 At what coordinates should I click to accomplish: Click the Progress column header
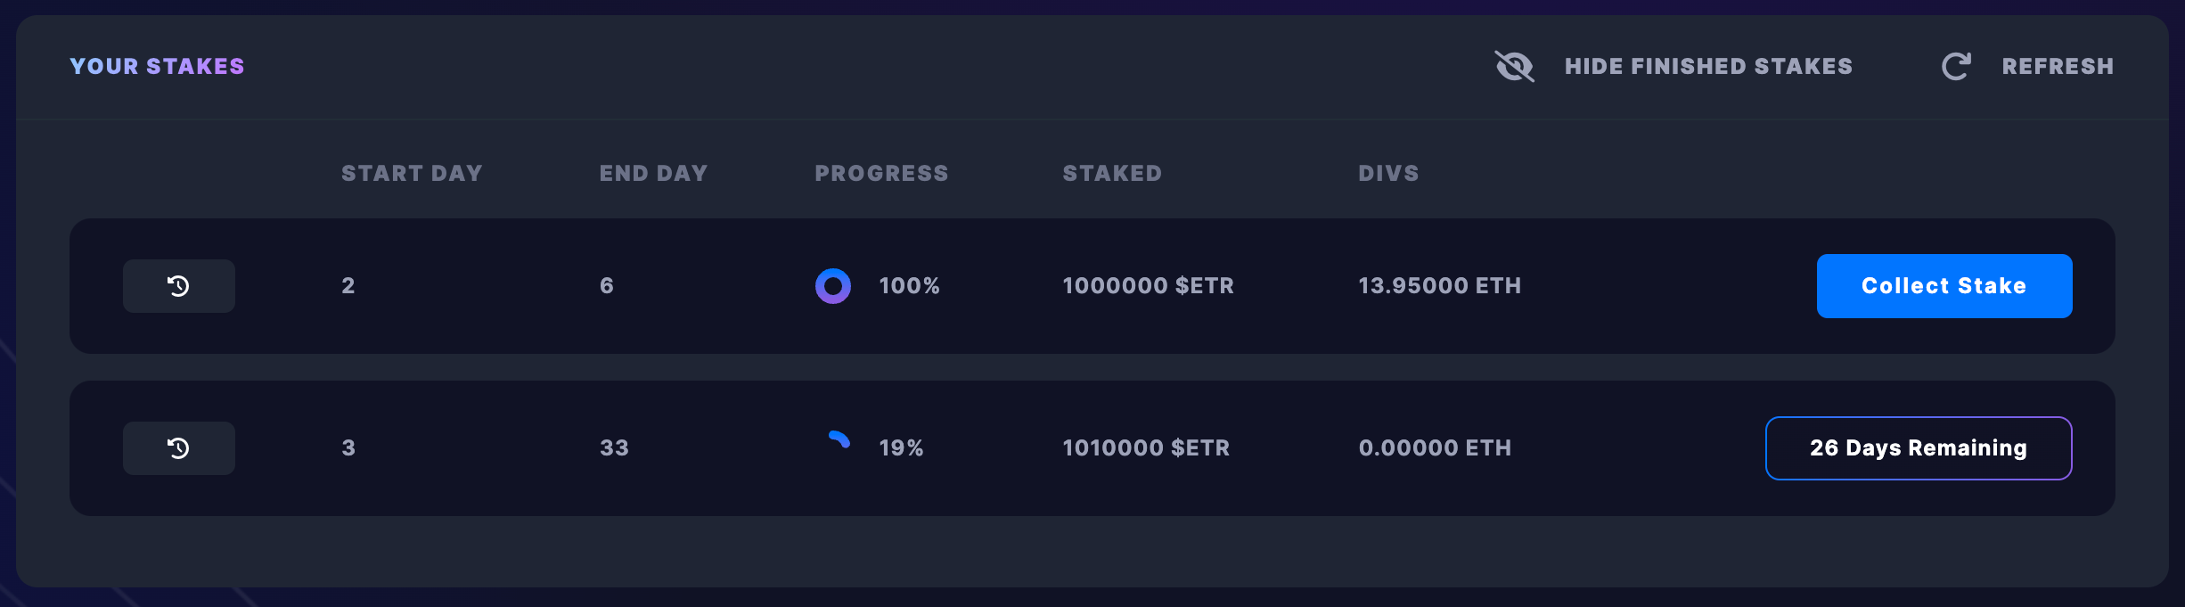(881, 173)
